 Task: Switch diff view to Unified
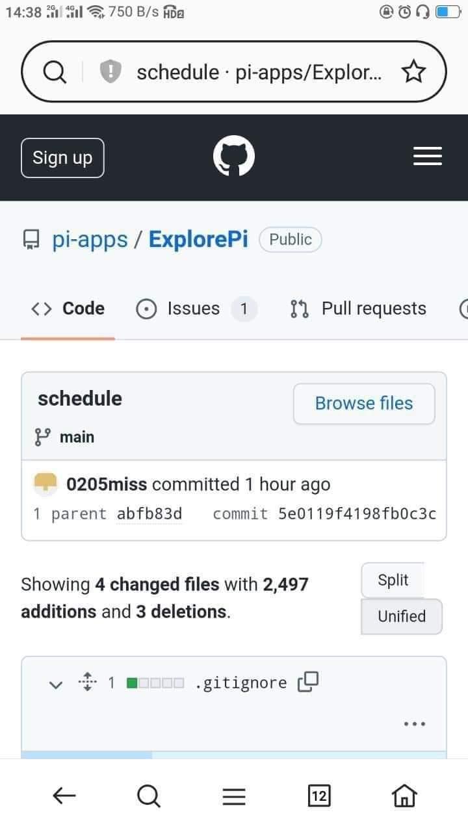(401, 616)
